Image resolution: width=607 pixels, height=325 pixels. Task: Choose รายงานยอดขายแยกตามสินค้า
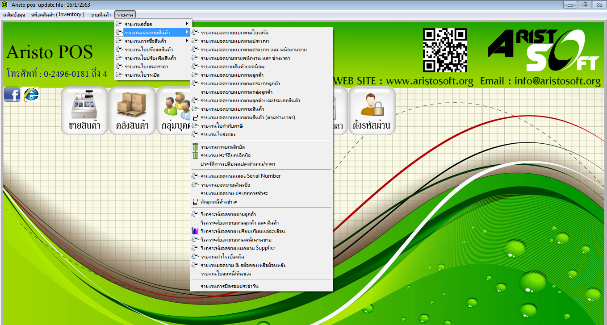pos(261,109)
